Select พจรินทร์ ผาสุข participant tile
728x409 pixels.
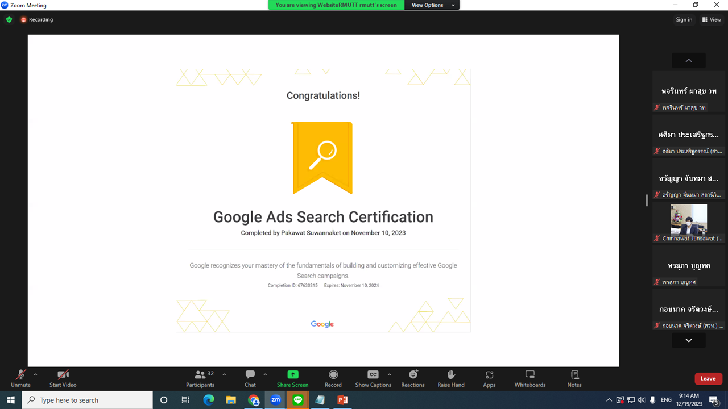(x=689, y=91)
